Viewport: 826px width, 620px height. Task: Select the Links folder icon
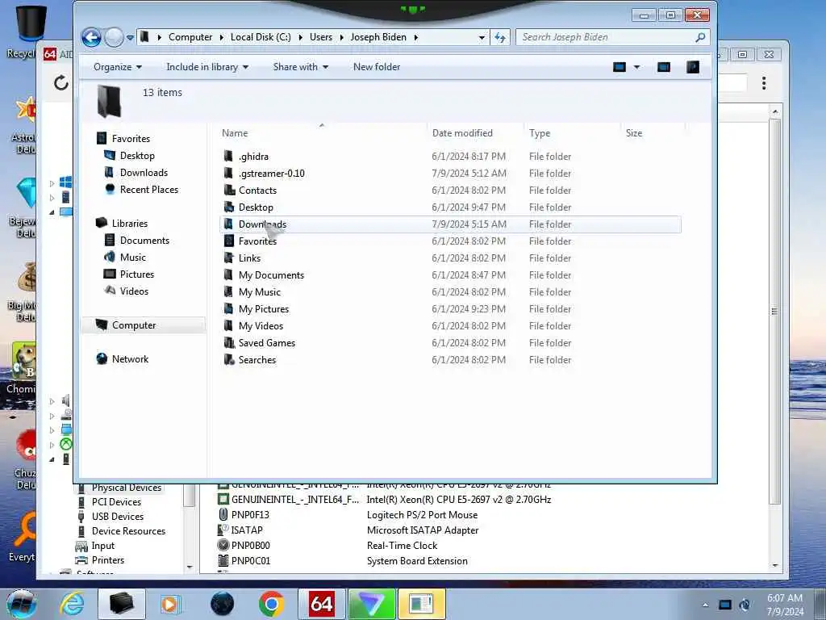(x=228, y=258)
